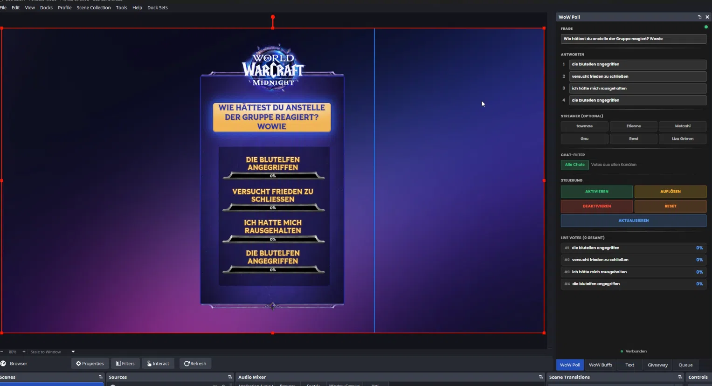Open the Docks menu

[x=46, y=7]
